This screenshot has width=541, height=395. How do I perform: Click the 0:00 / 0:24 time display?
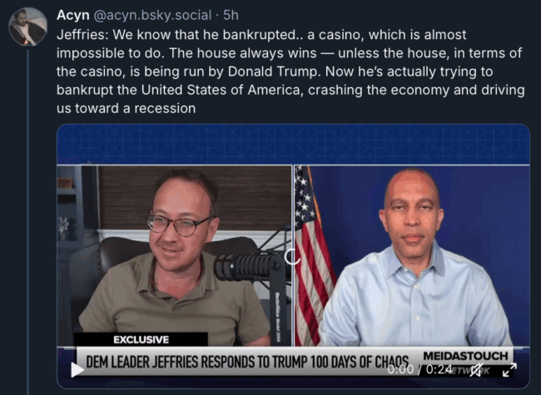[419, 369]
